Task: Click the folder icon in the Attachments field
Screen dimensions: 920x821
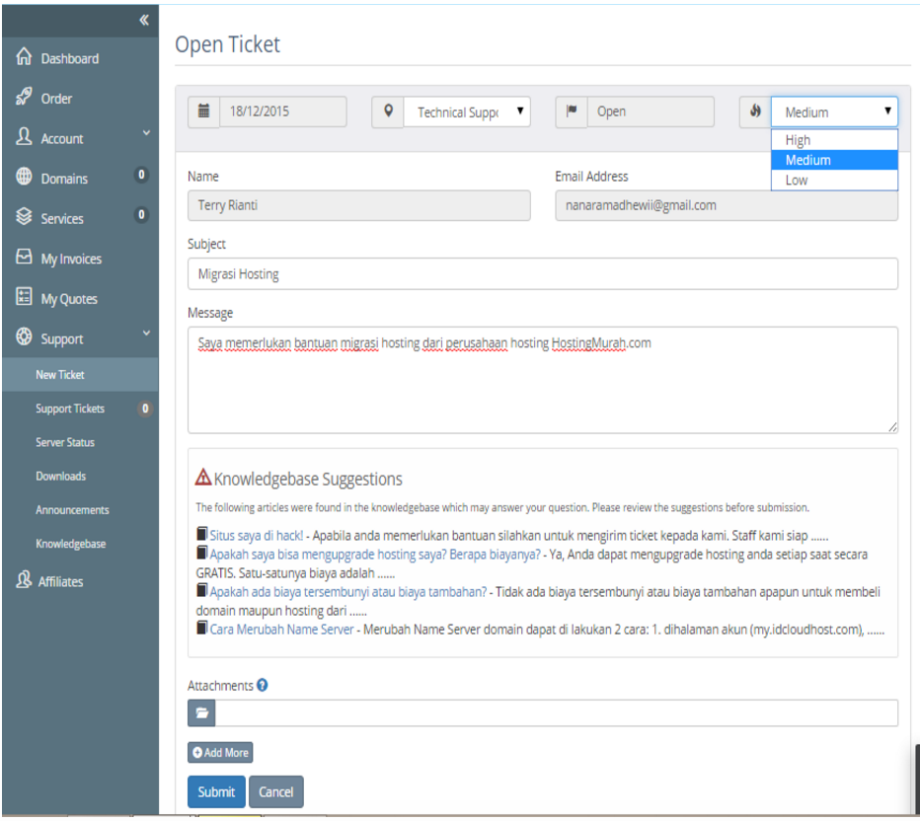Action: 201,712
